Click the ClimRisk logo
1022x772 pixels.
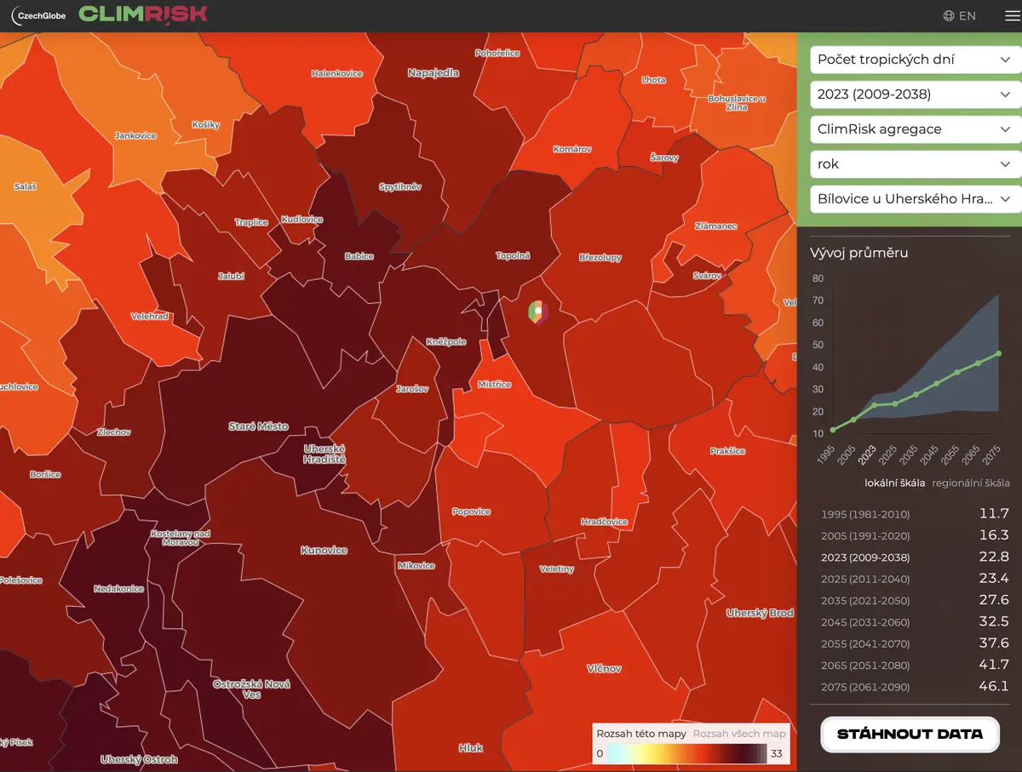[x=143, y=14]
